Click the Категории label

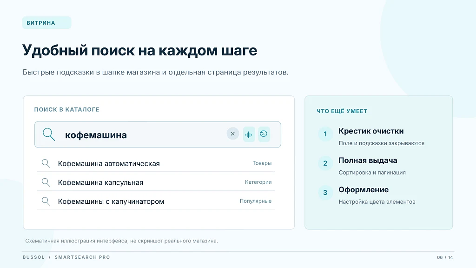pyautogui.click(x=258, y=182)
